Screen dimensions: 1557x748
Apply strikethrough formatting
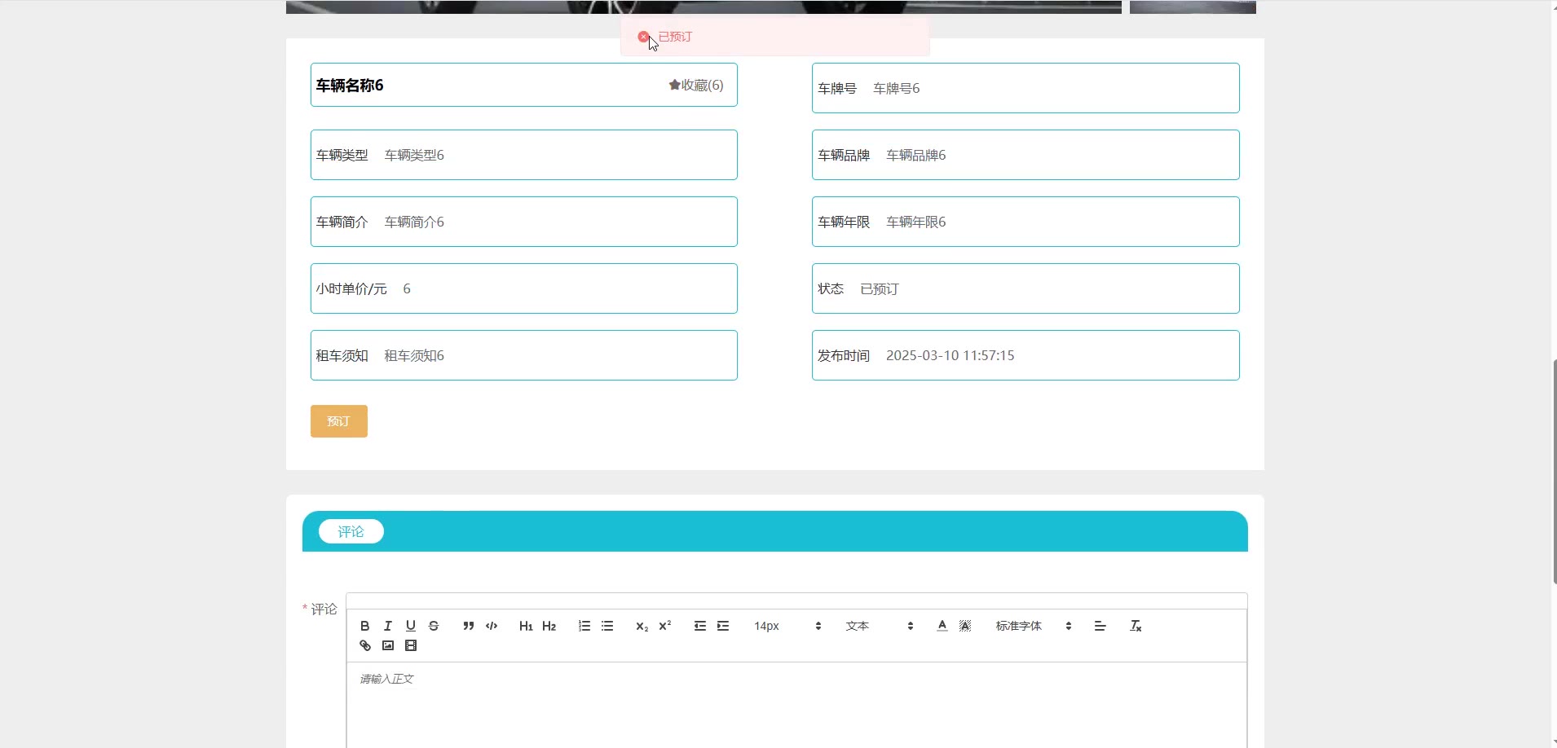(434, 626)
